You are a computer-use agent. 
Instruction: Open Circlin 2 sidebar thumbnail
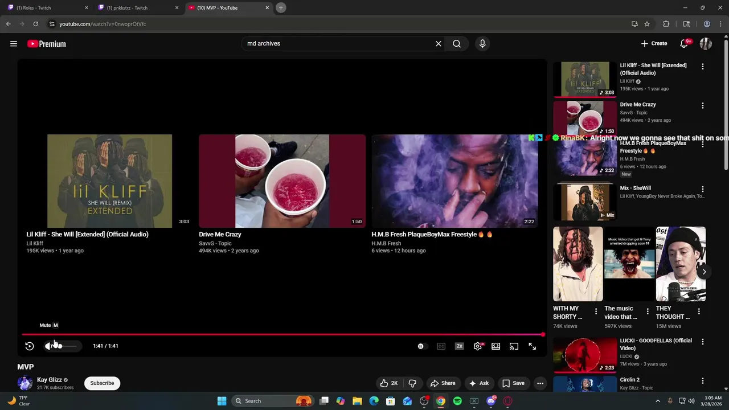click(585, 384)
